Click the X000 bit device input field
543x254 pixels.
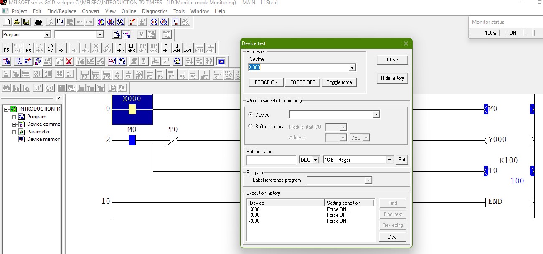click(299, 67)
